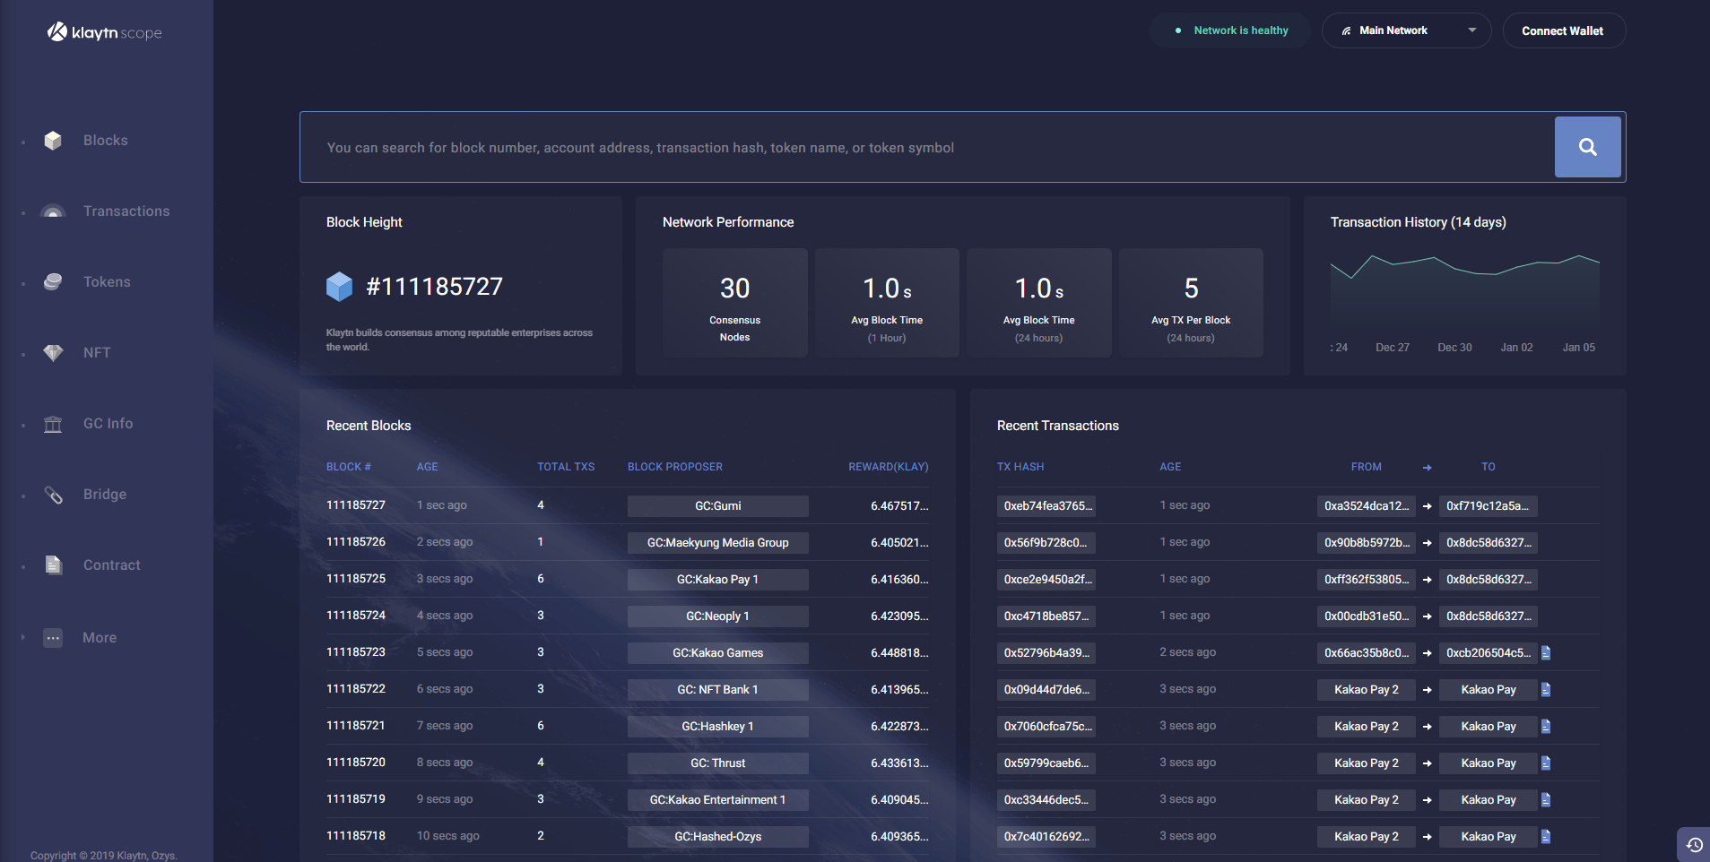
Task: Open GC: Thrust proposer
Action: pyautogui.click(x=718, y=763)
